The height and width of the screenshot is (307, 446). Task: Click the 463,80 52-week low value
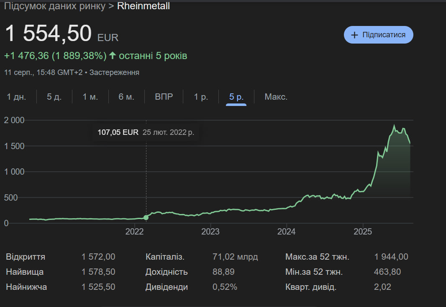pos(387,272)
